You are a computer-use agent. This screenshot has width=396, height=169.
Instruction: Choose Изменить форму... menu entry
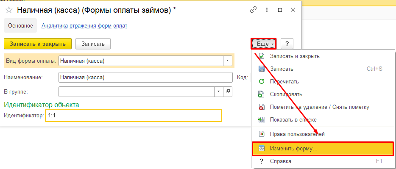323,149
